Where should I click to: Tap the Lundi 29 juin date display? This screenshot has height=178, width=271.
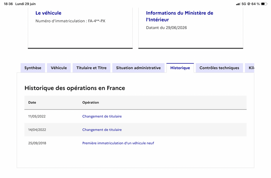tap(25, 4)
